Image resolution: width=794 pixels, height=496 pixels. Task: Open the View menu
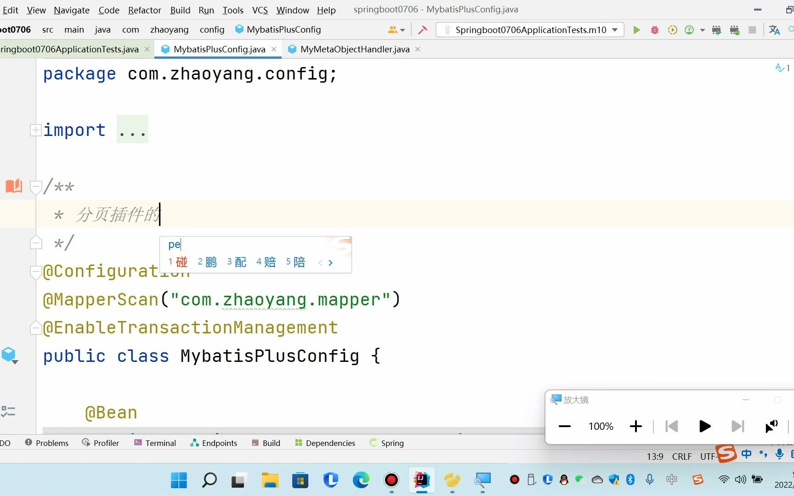pyautogui.click(x=36, y=10)
